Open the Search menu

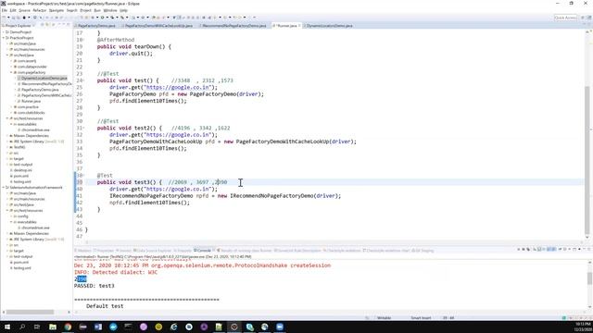point(72,10)
